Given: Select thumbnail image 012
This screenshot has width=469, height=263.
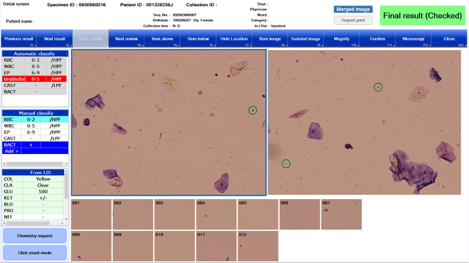Looking at the screenshot, I should pyautogui.click(x=258, y=246).
